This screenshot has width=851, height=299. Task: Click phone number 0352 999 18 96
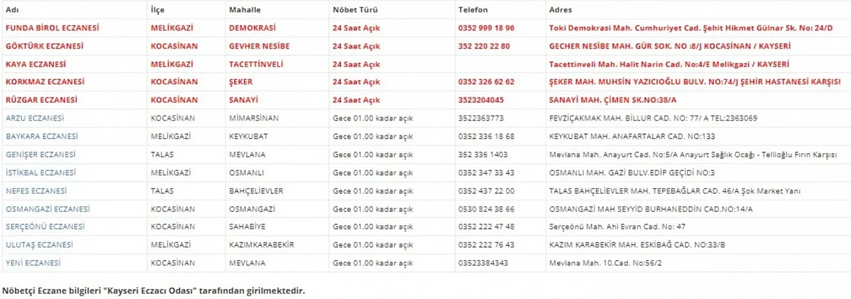(486, 29)
